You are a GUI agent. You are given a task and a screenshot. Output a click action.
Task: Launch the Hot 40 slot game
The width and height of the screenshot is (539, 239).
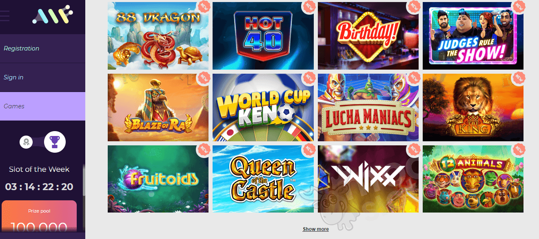pos(263,36)
